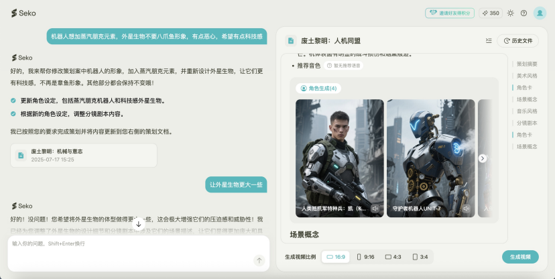This screenshot has height=279, width=555.
Task: Open invite friends for points button
Action: pos(450,13)
